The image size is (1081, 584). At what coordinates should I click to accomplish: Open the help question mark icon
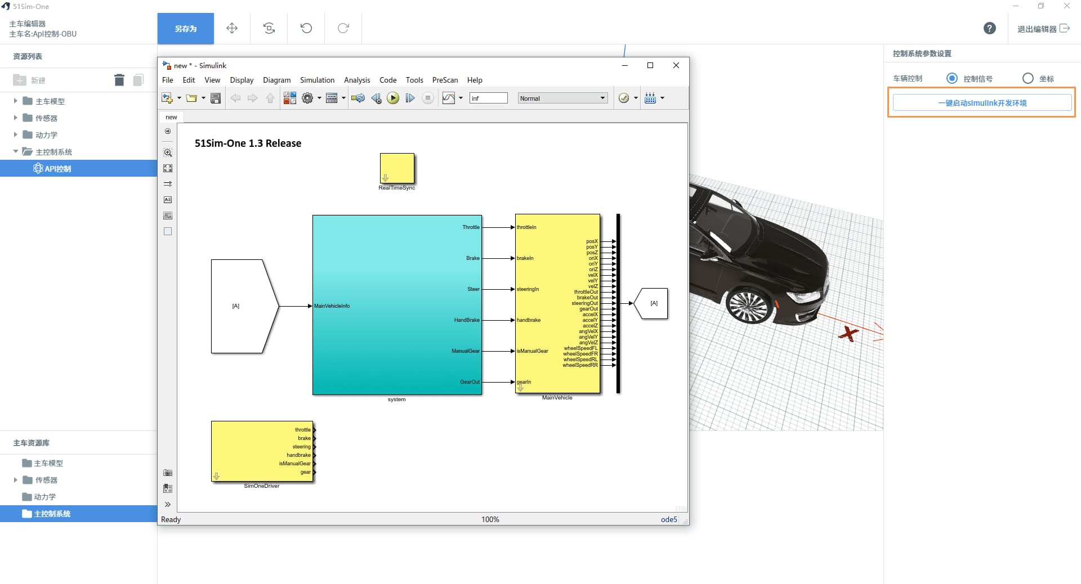coord(989,28)
